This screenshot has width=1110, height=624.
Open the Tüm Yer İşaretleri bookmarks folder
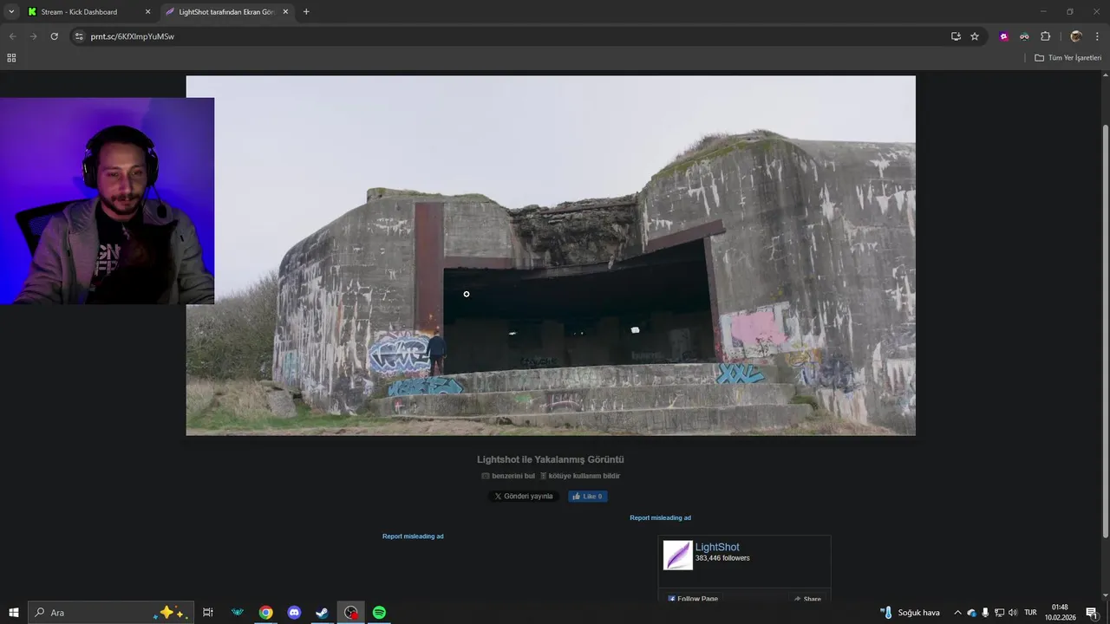point(1068,57)
